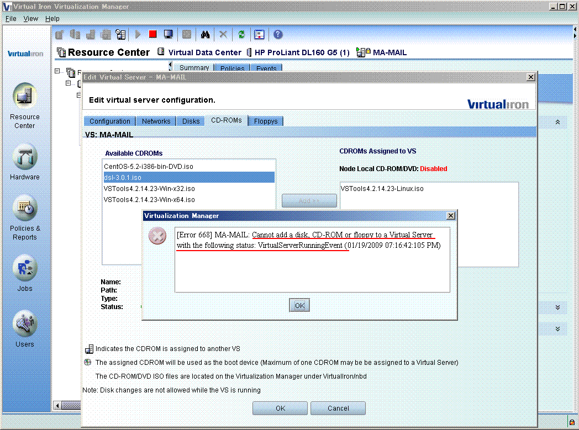This screenshot has height=430, width=579.
Task: Open the View menu
Action: 30,18
